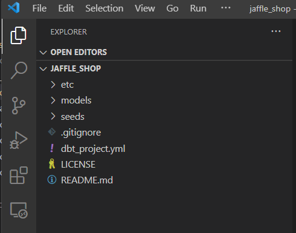
Task: Show hidden menu bar items via ellipsis
Action: [226, 8]
